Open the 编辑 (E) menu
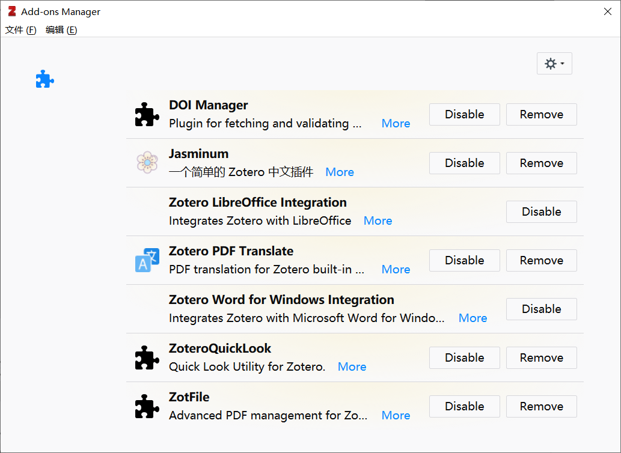This screenshot has width=621, height=453. [x=61, y=30]
